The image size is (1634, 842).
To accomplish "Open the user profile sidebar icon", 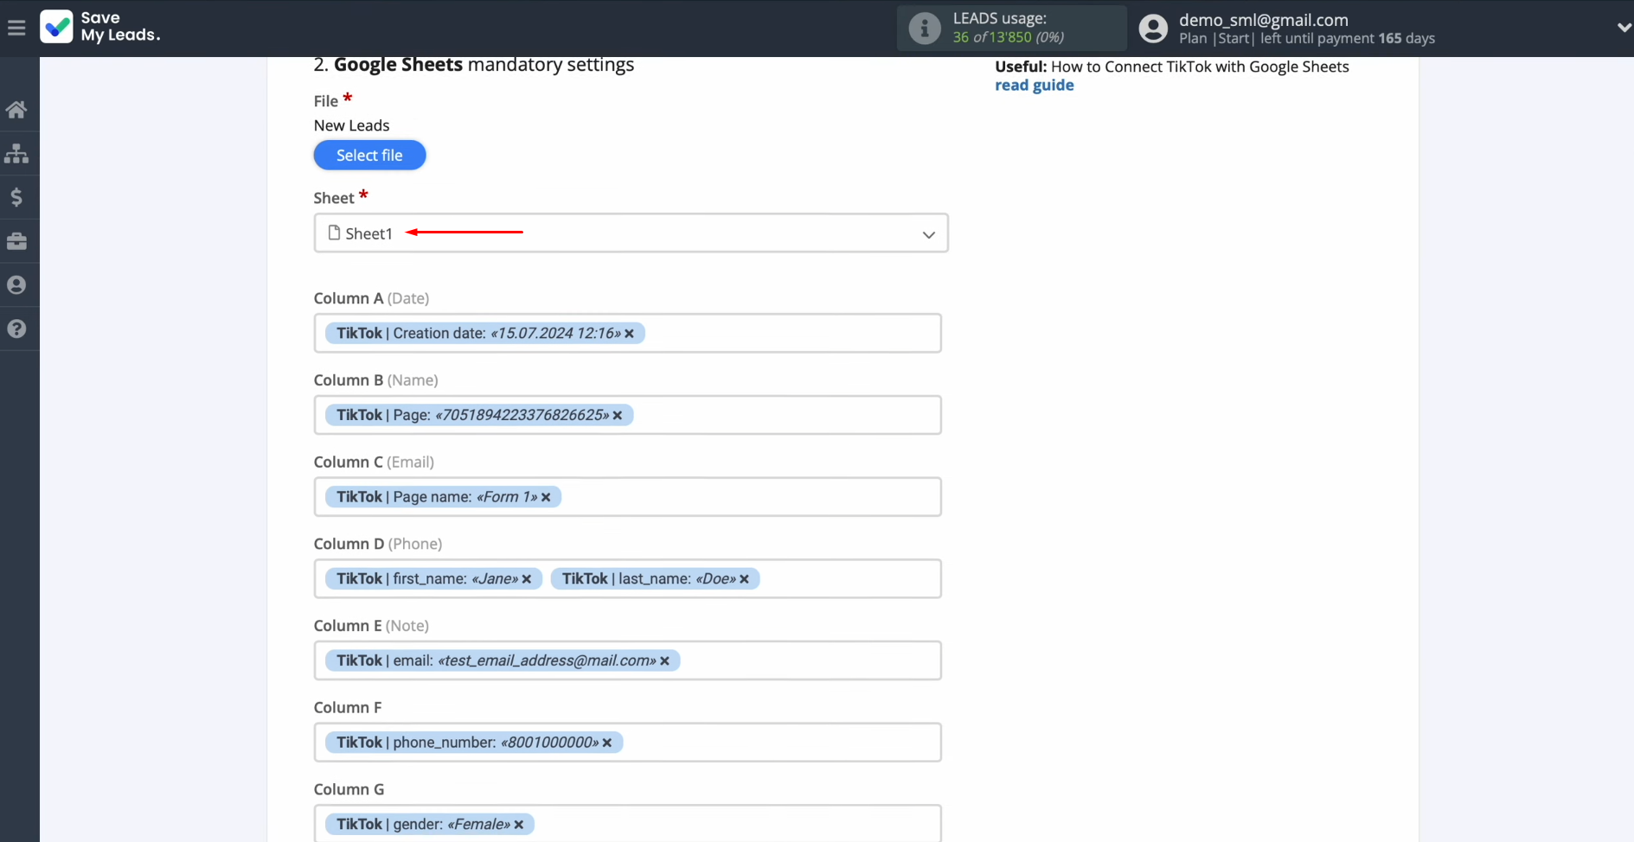I will [16, 285].
